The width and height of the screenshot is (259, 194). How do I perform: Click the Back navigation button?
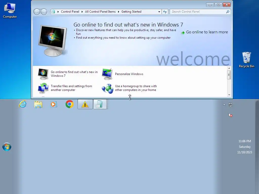click(37, 12)
